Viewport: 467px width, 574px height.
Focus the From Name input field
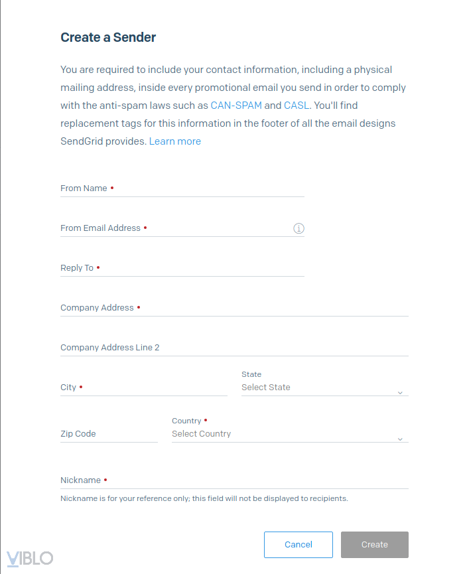point(182,188)
